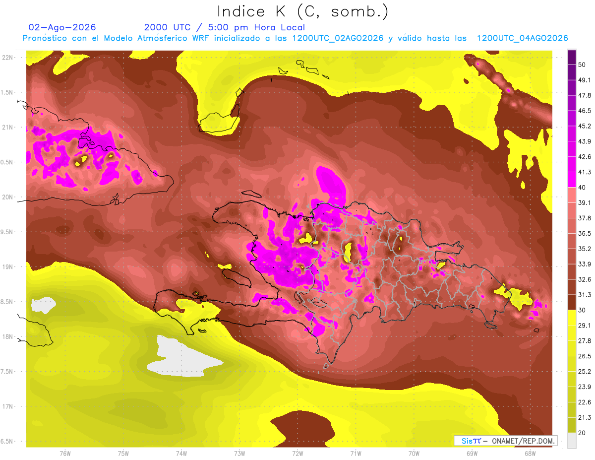Click the legend value "35.2"
The height and width of the screenshot is (460, 595).
584,249
